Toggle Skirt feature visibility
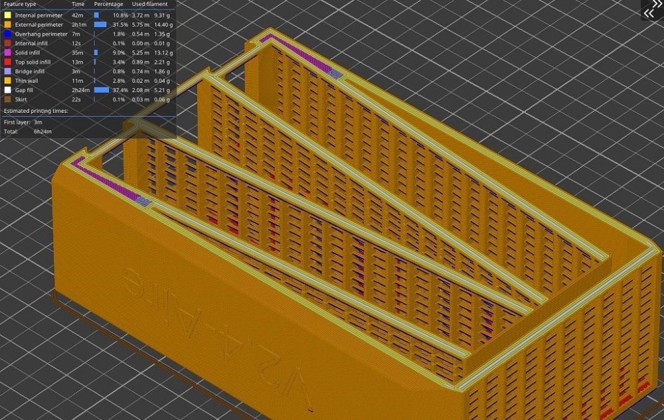 88,100
